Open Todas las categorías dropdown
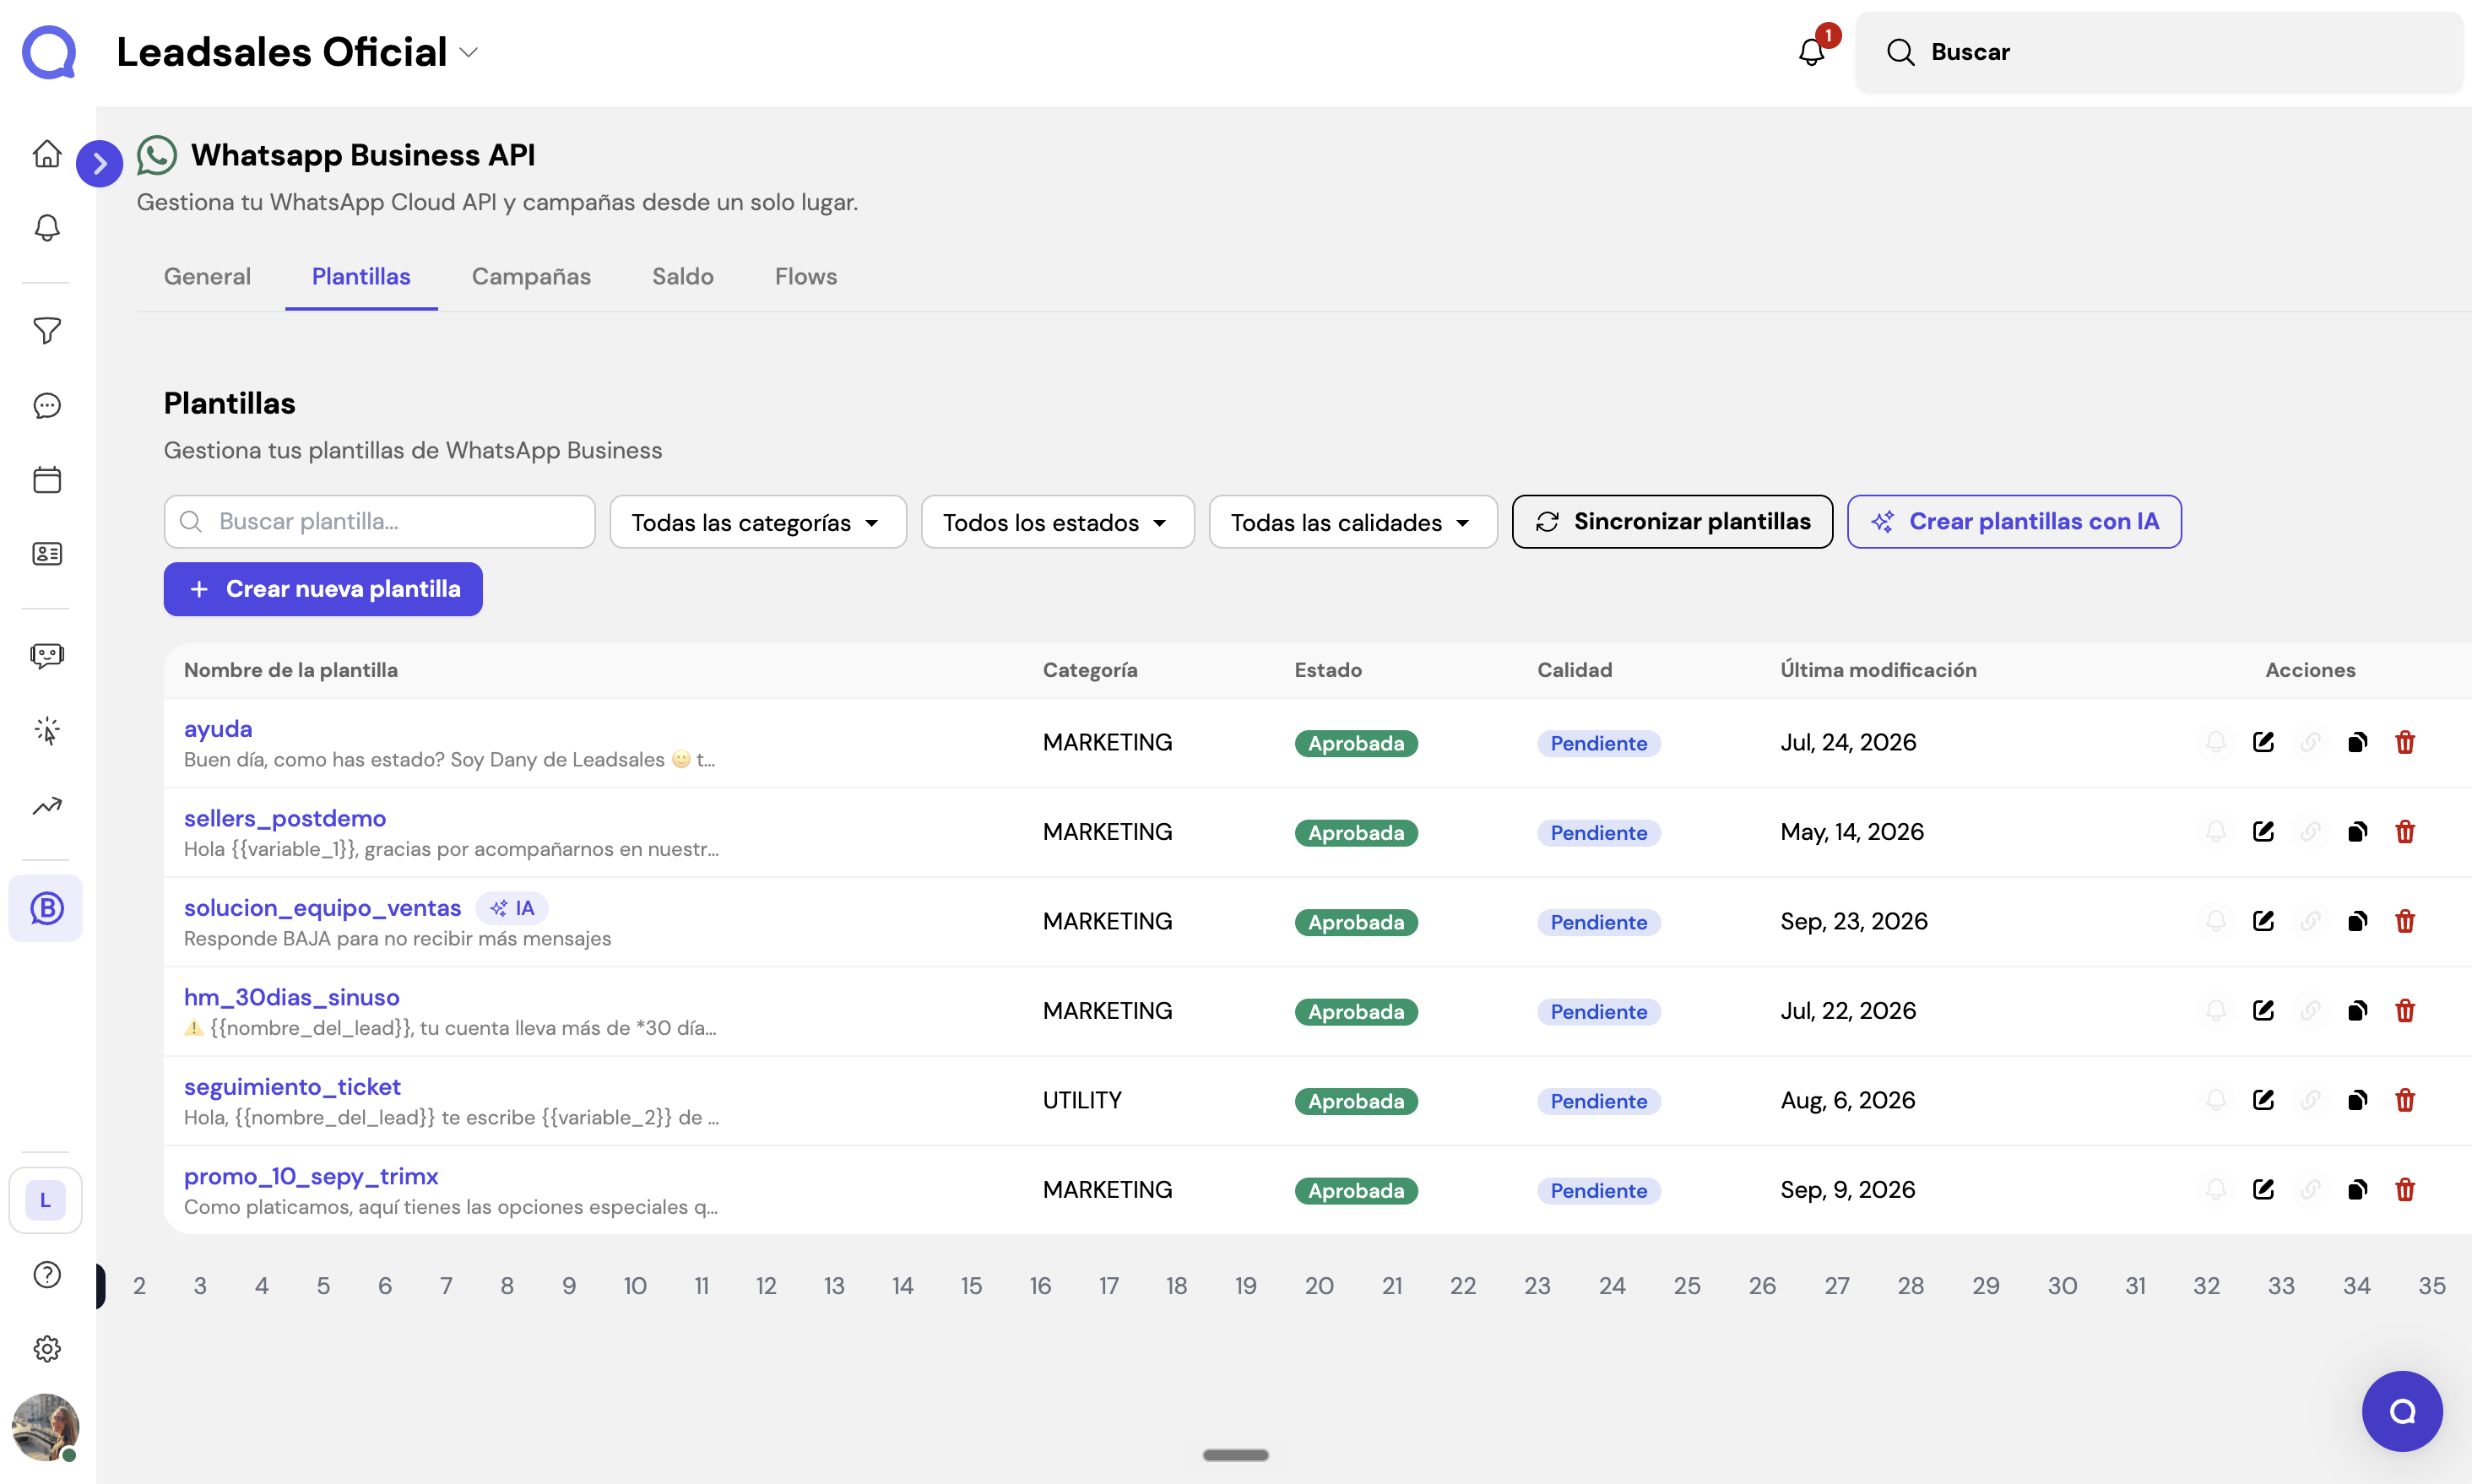The image size is (2472, 1484). click(x=757, y=522)
